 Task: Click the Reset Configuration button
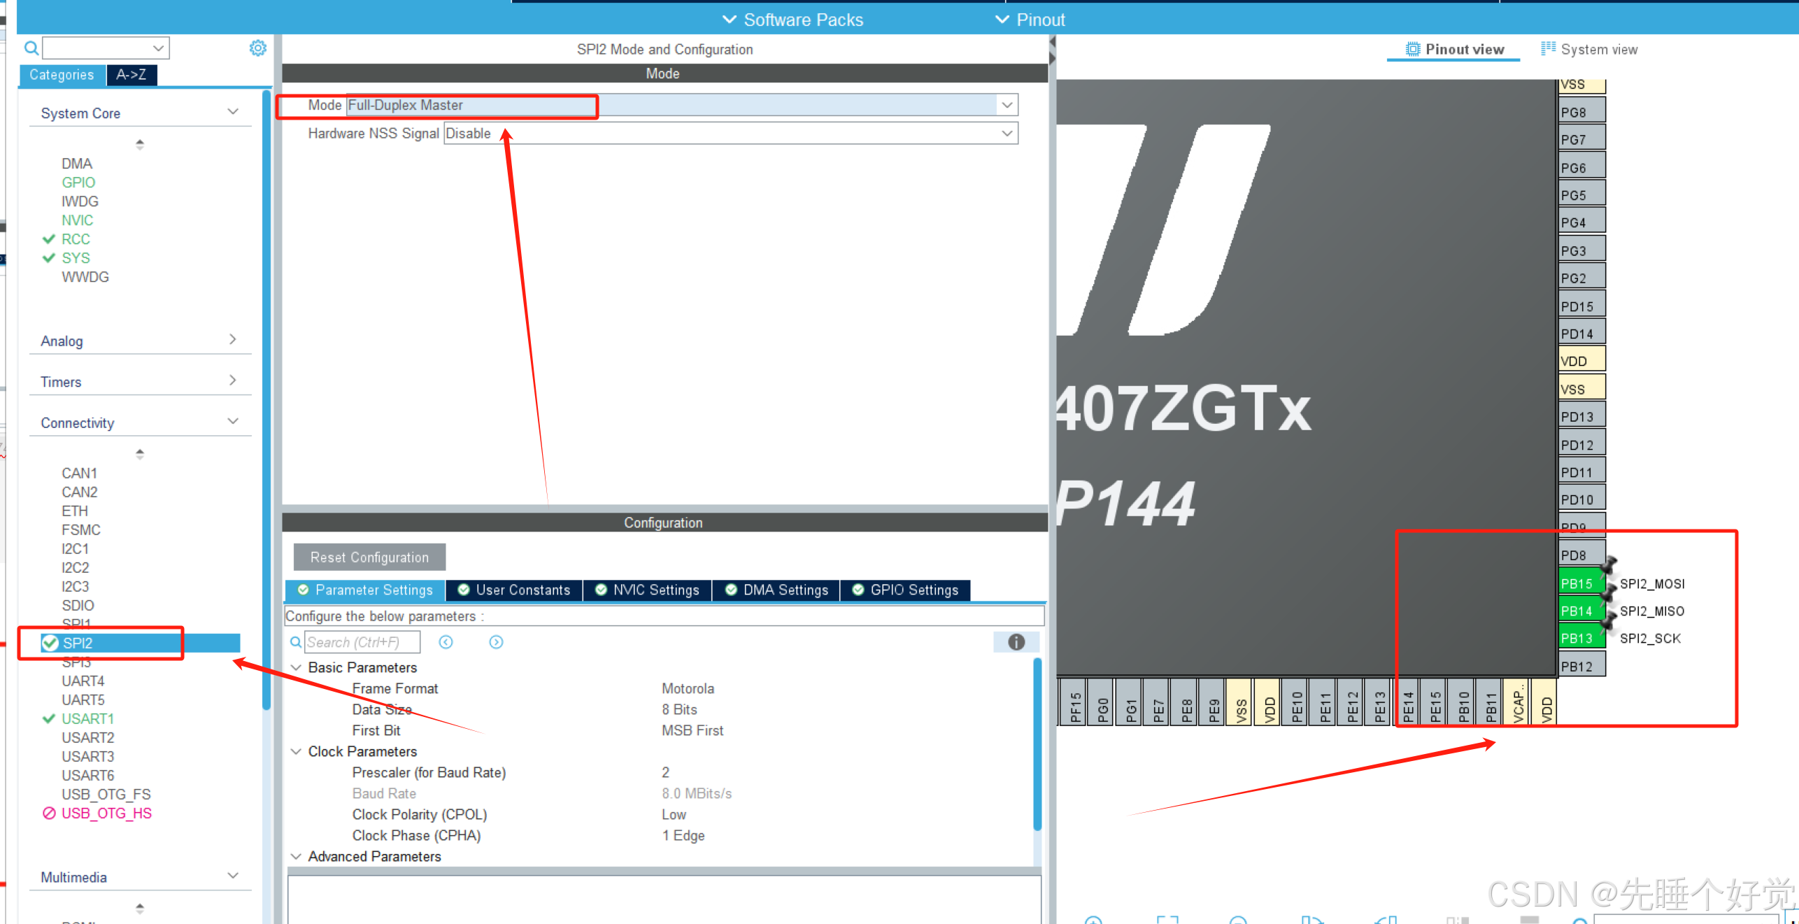point(369,557)
